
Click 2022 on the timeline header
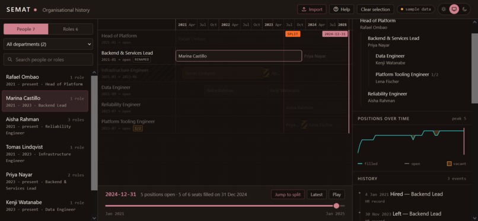(225, 25)
